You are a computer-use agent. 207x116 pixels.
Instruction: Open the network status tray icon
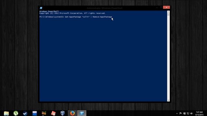tap(188, 113)
